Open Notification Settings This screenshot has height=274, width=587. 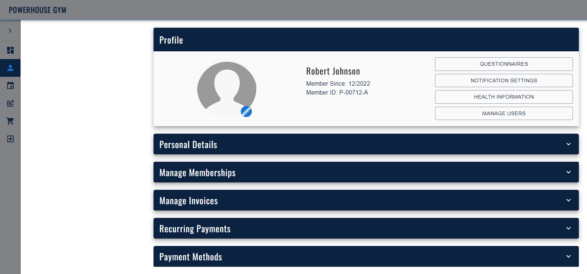click(504, 81)
